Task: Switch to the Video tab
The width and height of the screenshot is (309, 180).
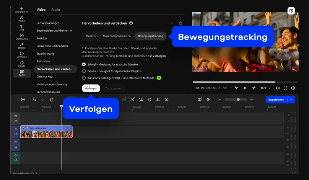Action: (x=41, y=10)
